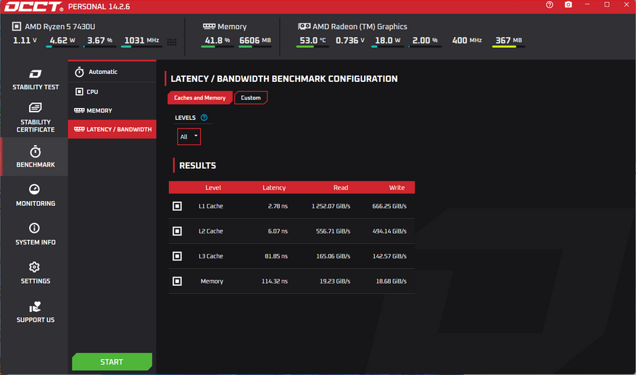Click the memory stick icon in header
The image size is (636, 375).
tap(209, 26)
